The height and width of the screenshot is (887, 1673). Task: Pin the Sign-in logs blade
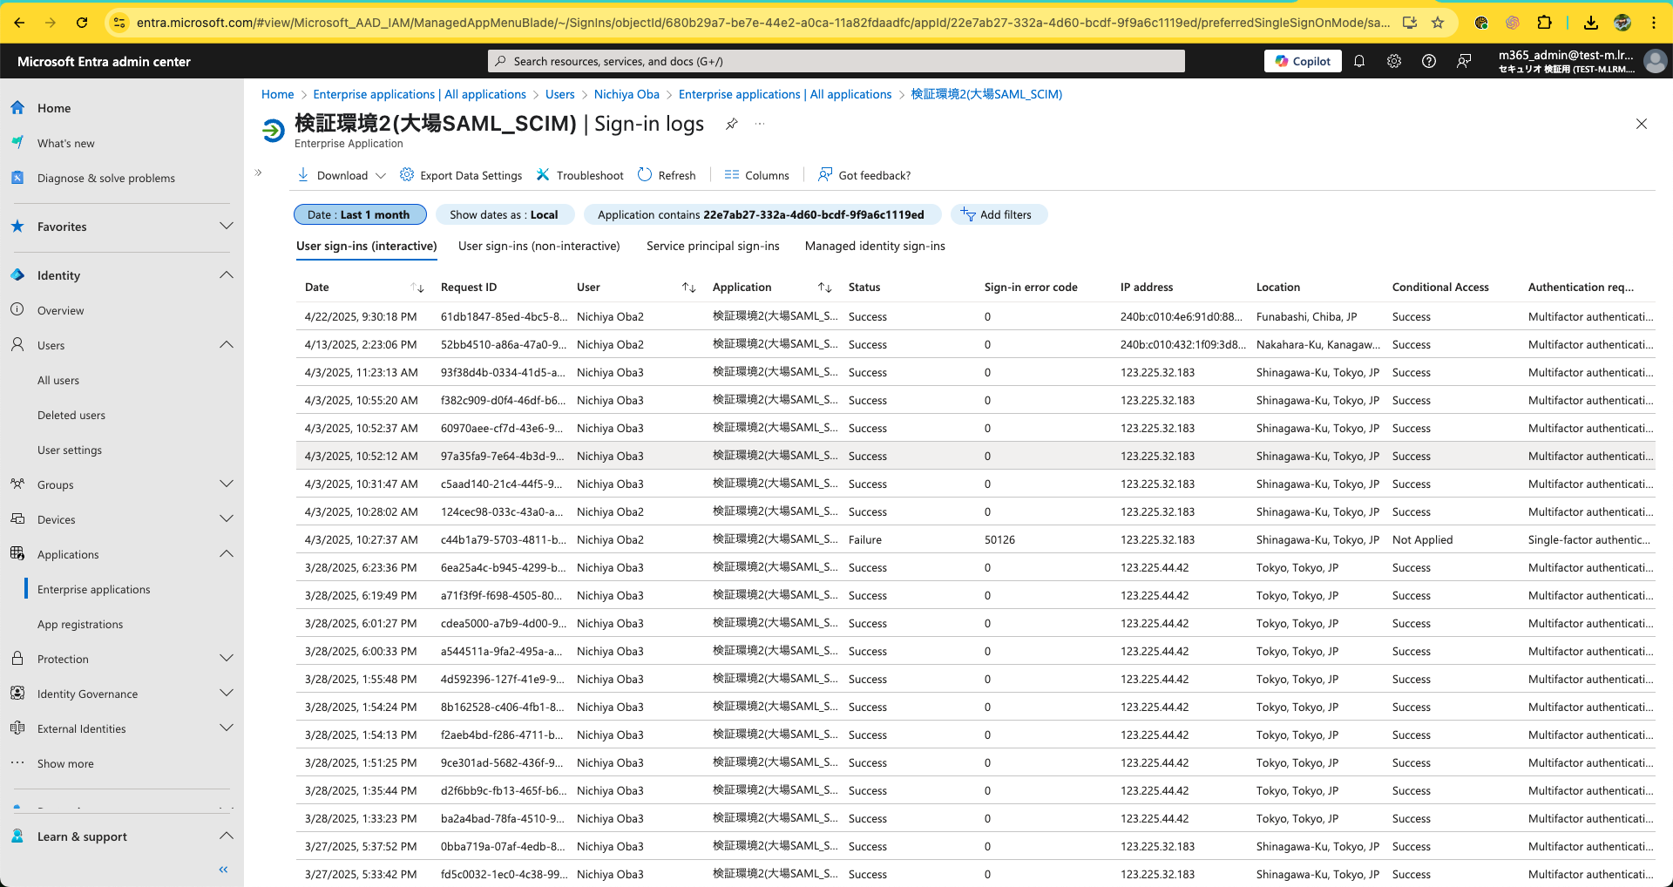pos(732,124)
